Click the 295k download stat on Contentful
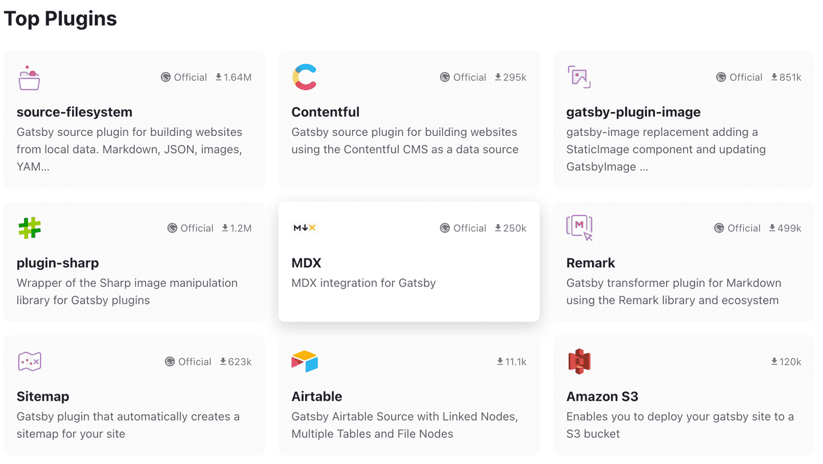The image size is (823, 464). click(x=510, y=77)
